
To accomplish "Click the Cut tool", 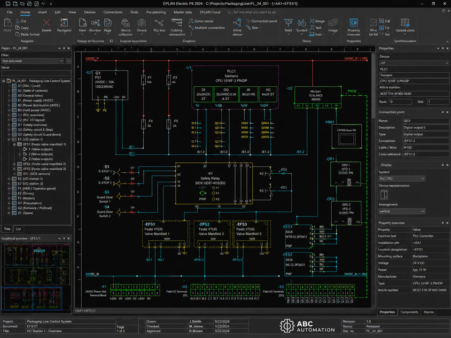I will click(21, 21).
